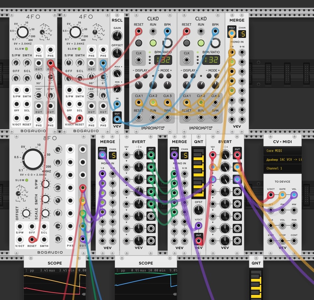314x300 pixels.
Task: Toggle the SLOW light on left 4FO
Action: tap(26, 49)
